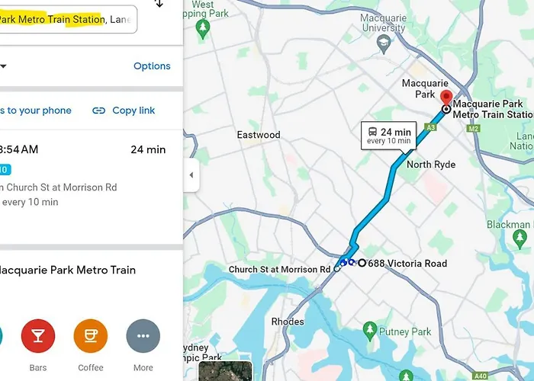Image resolution: width=534 pixels, height=381 pixels.
Task: Collapse the side panel with the arrow tab
Action: click(191, 174)
